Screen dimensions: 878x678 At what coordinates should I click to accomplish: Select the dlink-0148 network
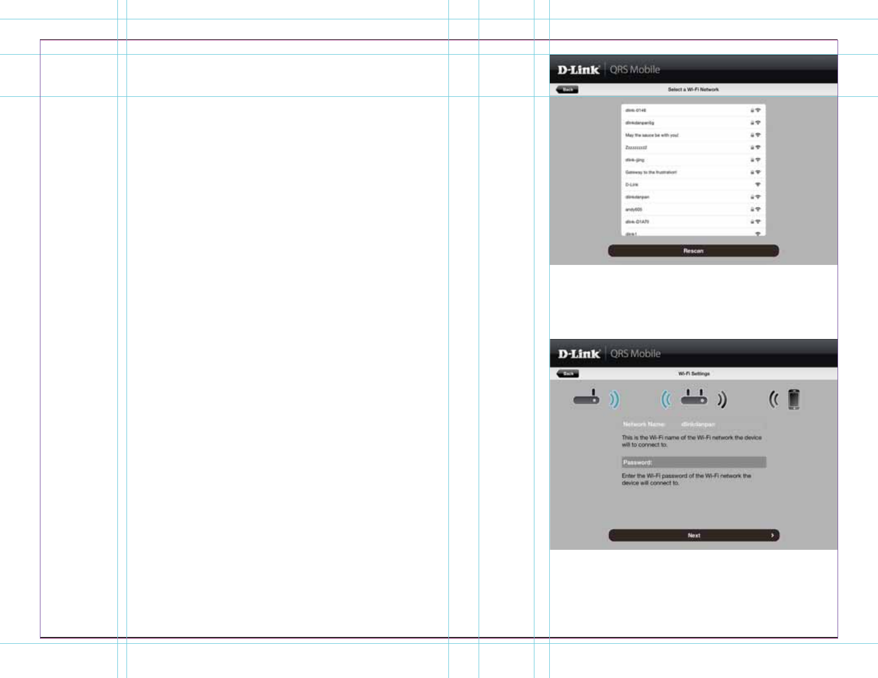pos(693,111)
